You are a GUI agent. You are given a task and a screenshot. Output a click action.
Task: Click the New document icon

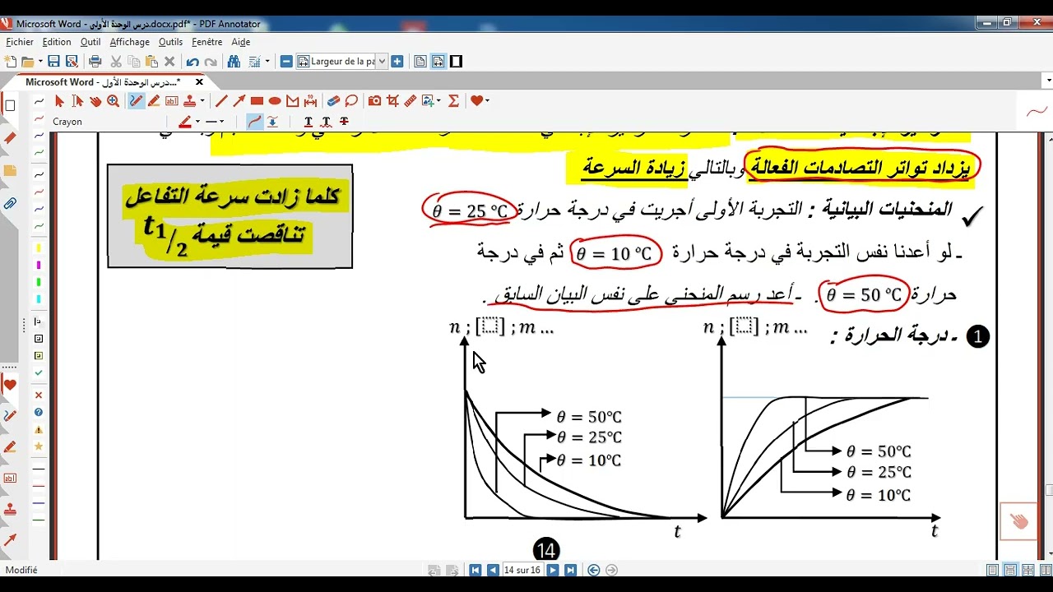click(x=10, y=62)
